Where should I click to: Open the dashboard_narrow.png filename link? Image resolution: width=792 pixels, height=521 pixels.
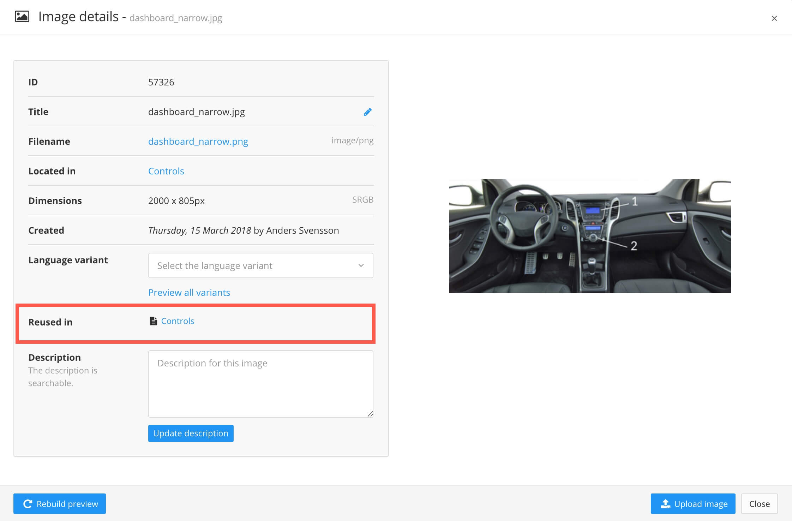pyautogui.click(x=198, y=142)
